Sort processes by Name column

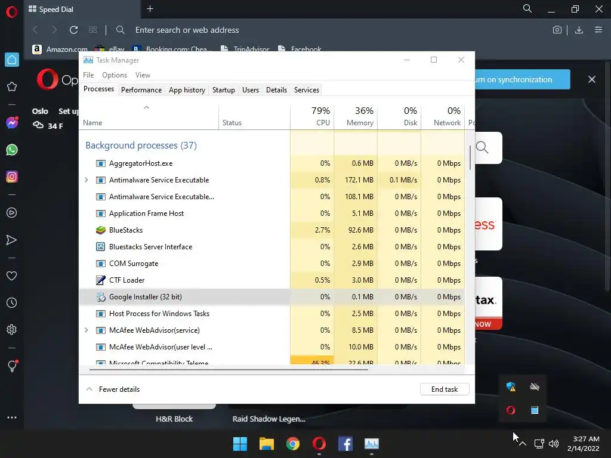[149, 116]
